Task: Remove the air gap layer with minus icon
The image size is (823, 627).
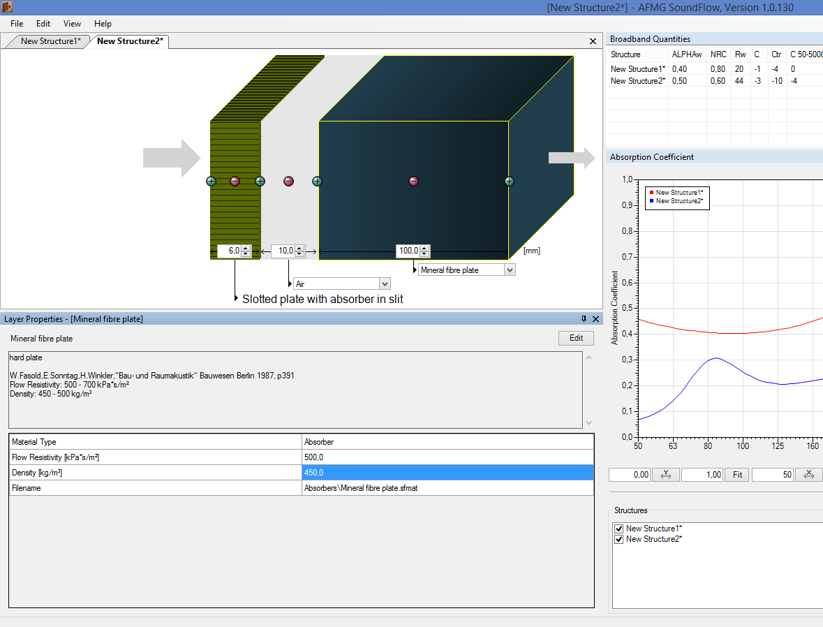Action: pyautogui.click(x=288, y=181)
